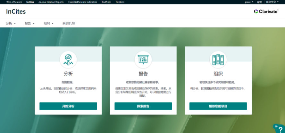Click the 帮助 help link

(260, 2)
